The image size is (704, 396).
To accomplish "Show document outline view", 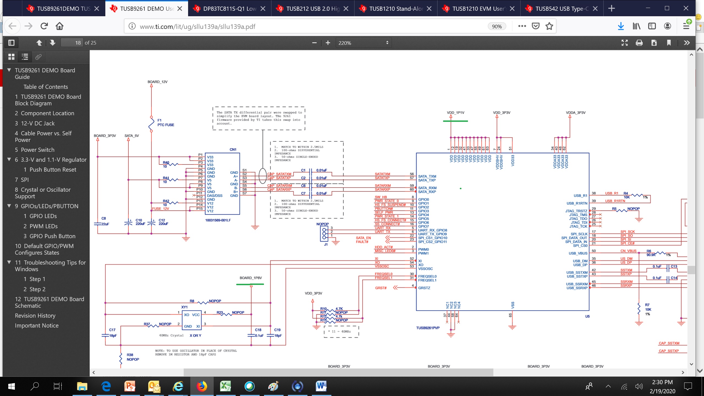I will click(x=25, y=57).
